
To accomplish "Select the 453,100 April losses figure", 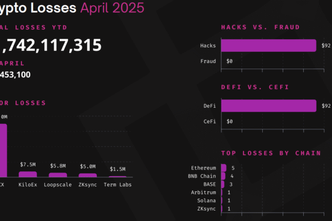I will click(x=15, y=75).
